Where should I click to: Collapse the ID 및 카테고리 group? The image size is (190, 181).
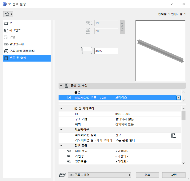61,109
